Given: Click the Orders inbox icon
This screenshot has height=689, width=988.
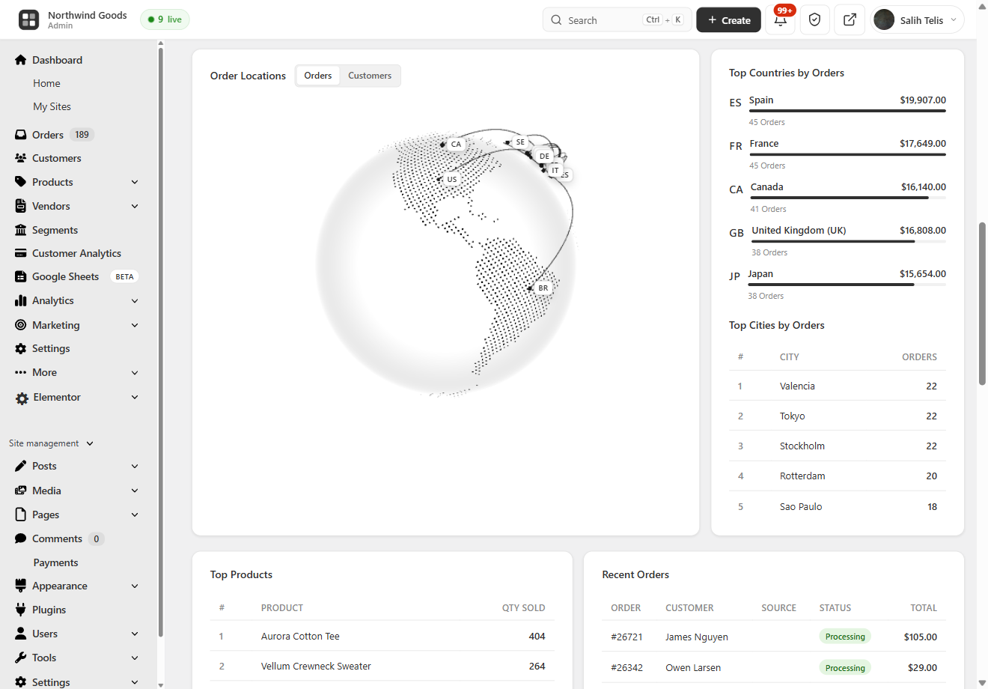Looking at the screenshot, I should click(21, 135).
